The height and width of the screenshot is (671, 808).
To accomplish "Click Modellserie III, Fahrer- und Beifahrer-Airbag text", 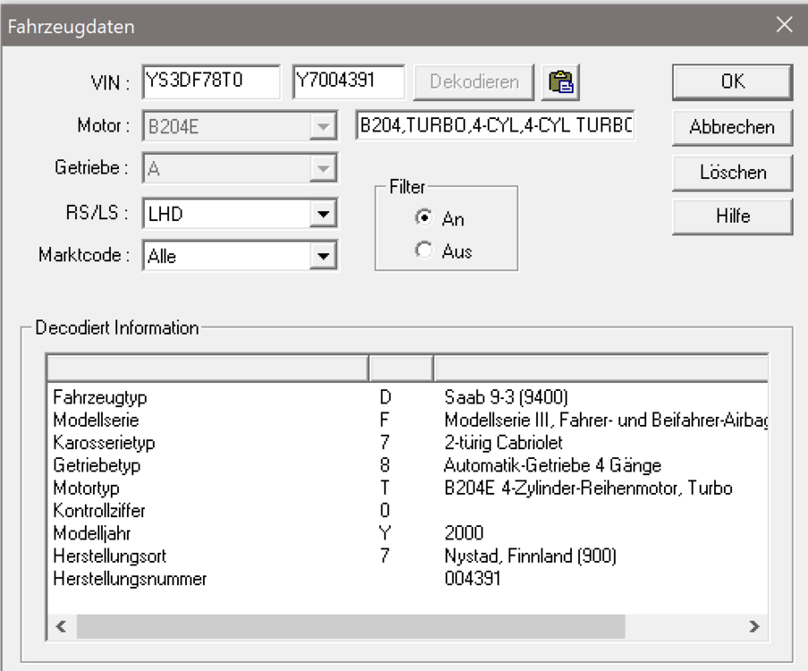I will click(x=606, y=420).
